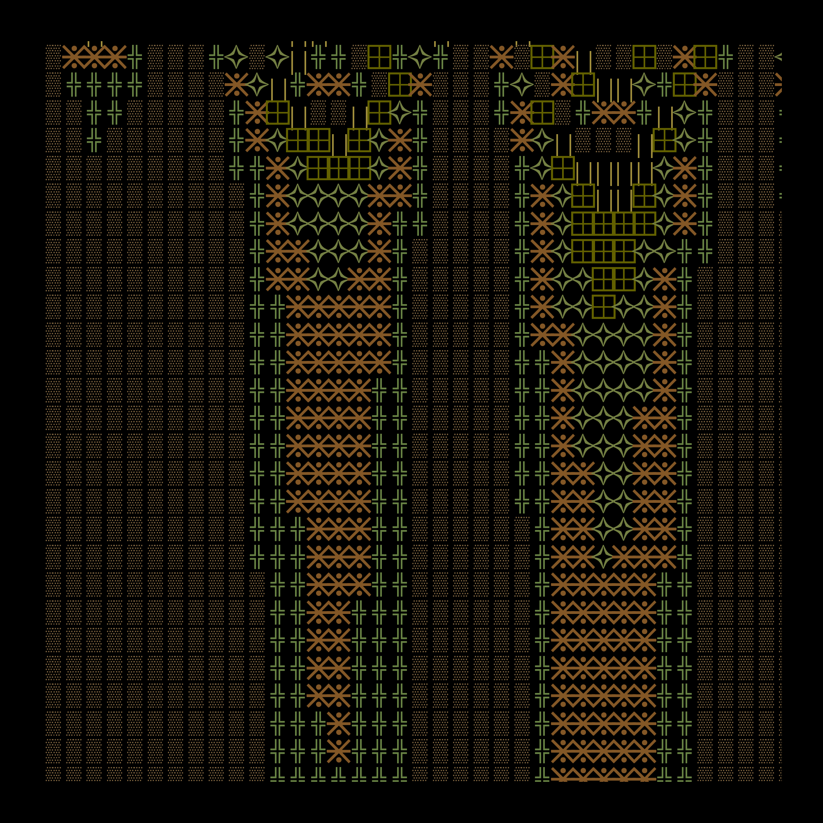This screenshot has height=823, width=823.
Task: Click the isolated brown asterisk in the top row
Action: [501, 57]
